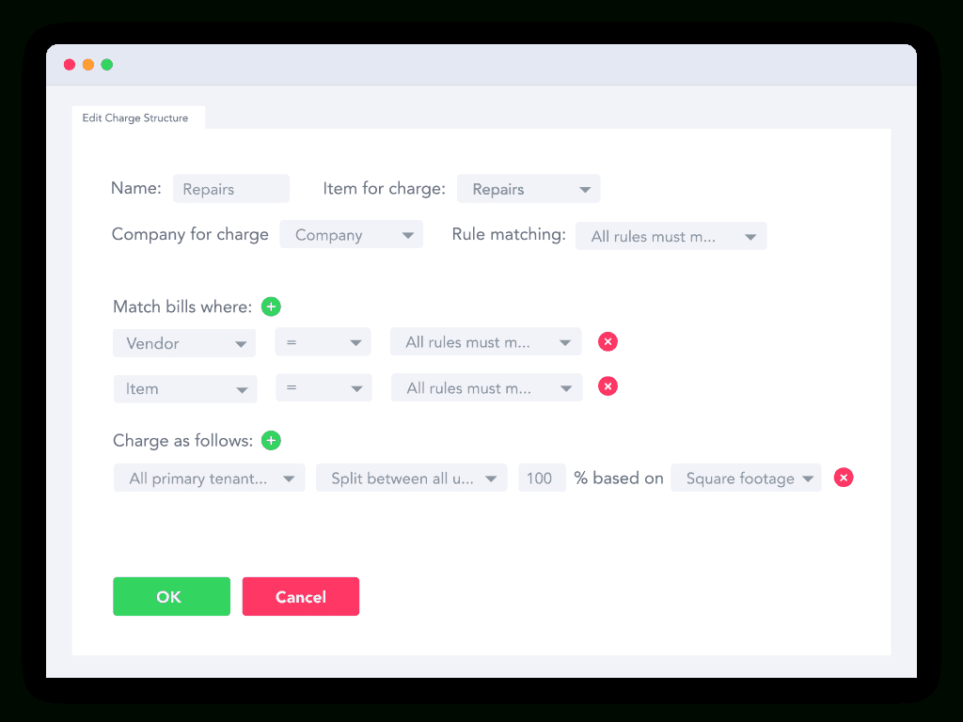Confirm with the OK button

[x=171, y=596]
